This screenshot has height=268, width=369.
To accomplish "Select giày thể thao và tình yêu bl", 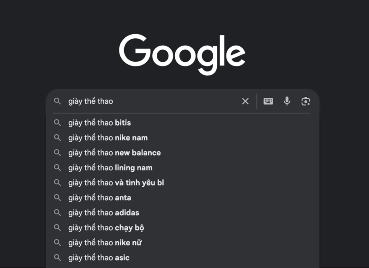I will coord(116,183).
